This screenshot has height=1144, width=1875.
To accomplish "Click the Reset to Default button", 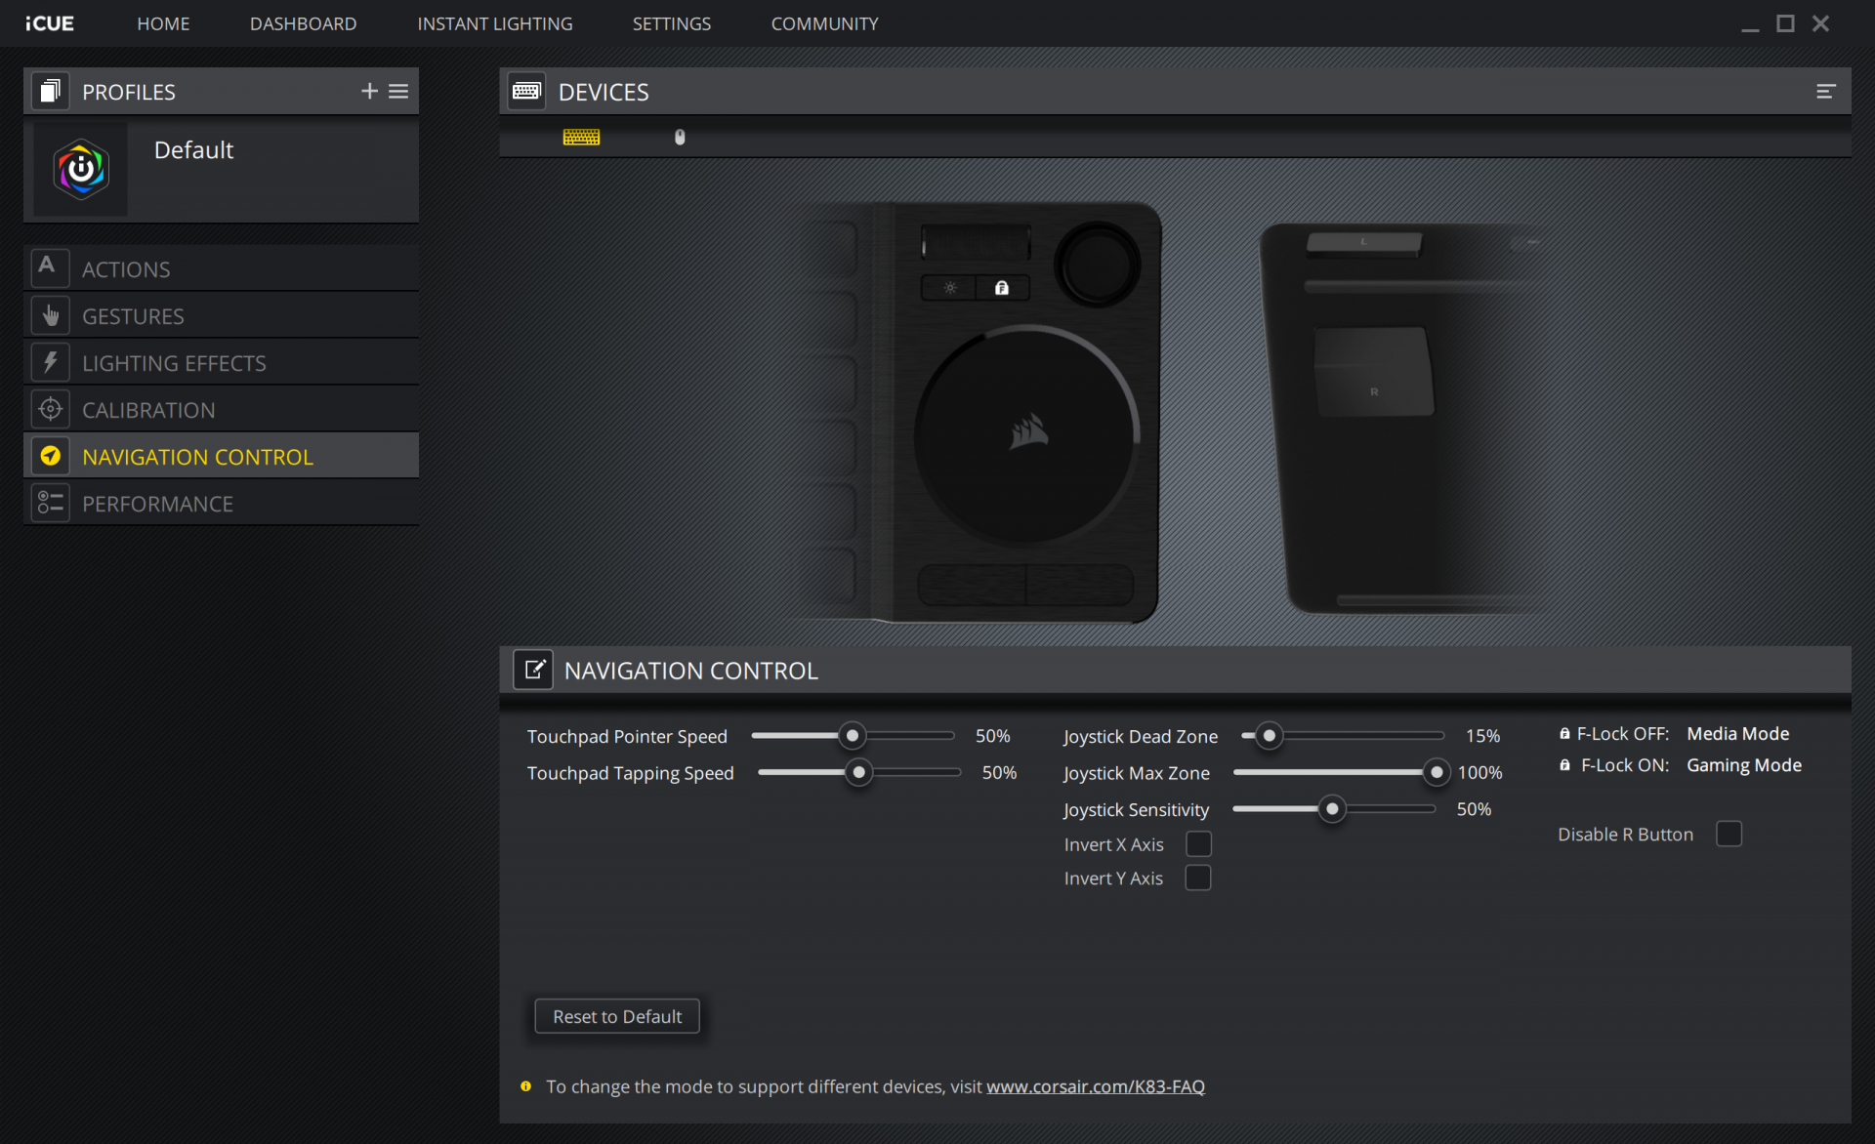I will (x=617, y=1016).
